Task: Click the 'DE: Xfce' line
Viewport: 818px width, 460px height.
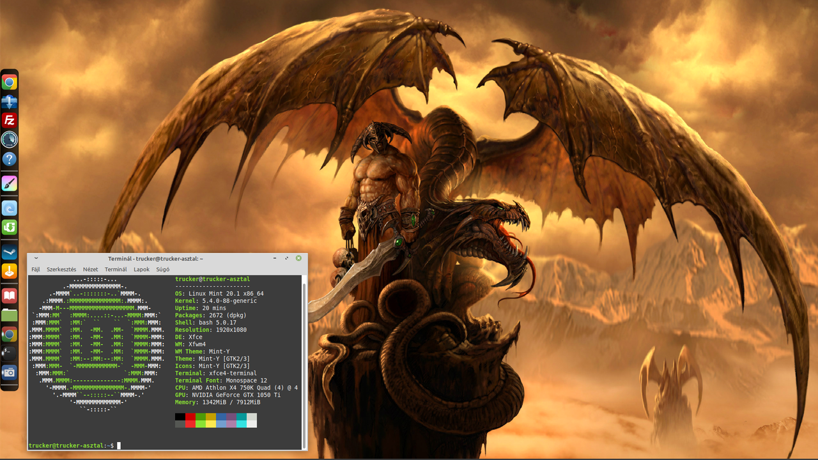Action: click(189, 337)
